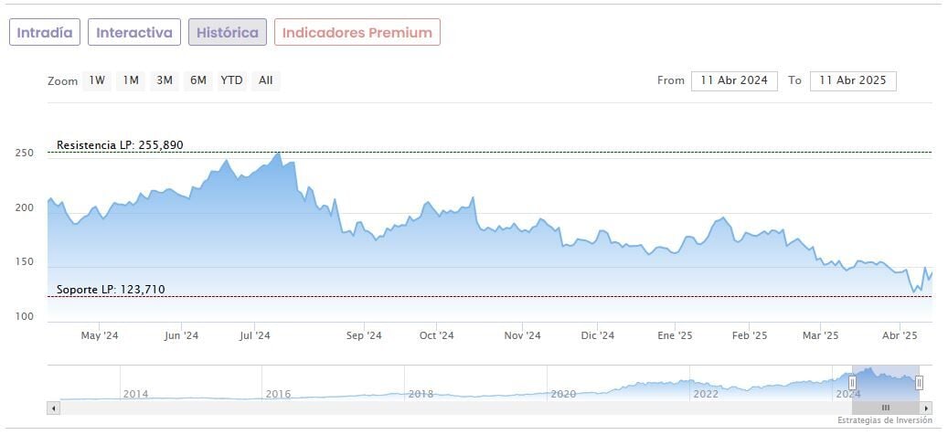The image size is (948, 435).
Task: Select the Histórica tab
Action: [228, 32]
